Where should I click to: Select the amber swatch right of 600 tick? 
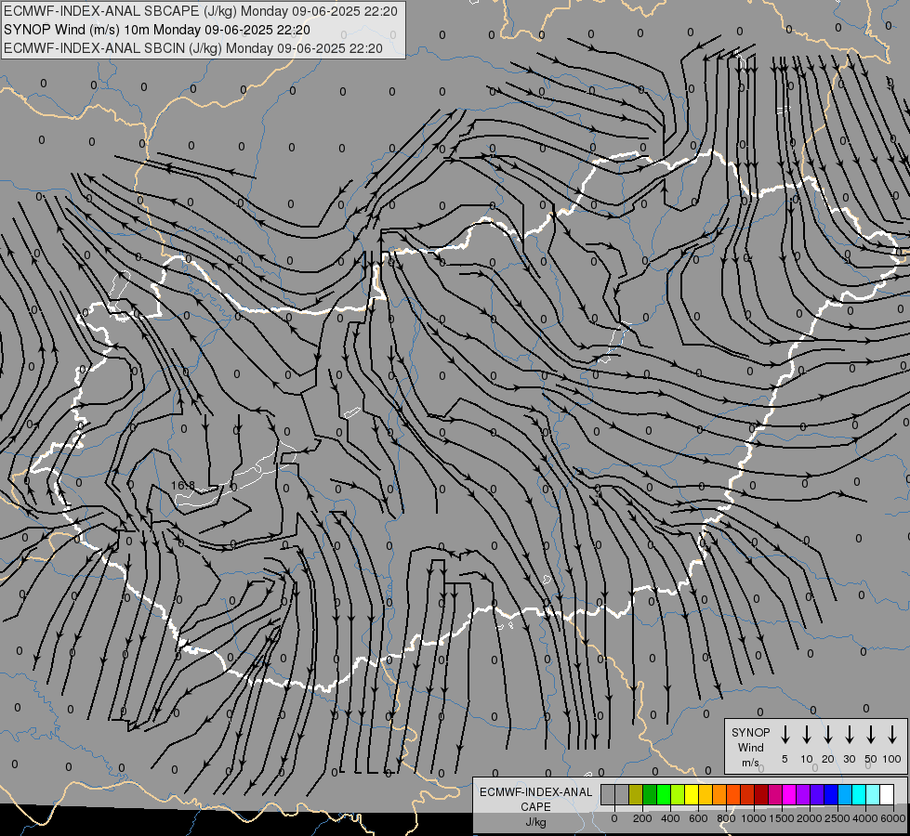[706, 794]
